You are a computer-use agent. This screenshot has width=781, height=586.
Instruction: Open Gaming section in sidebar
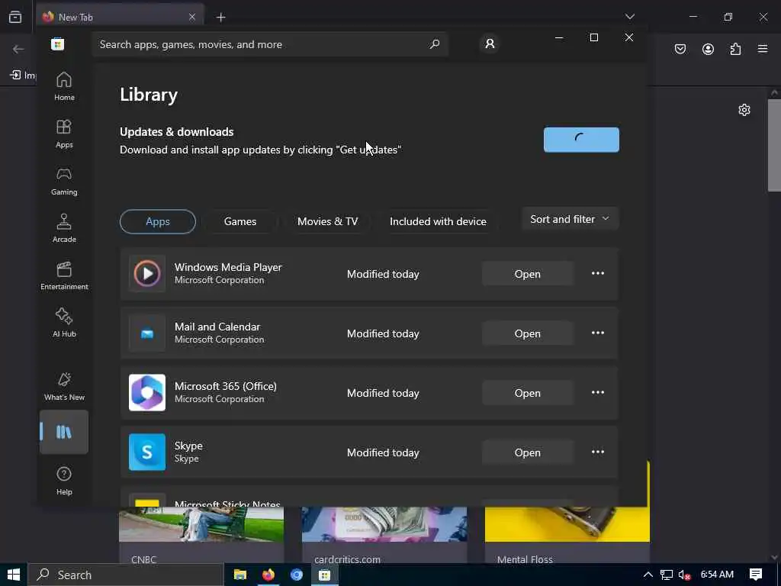tap(64, 182)
